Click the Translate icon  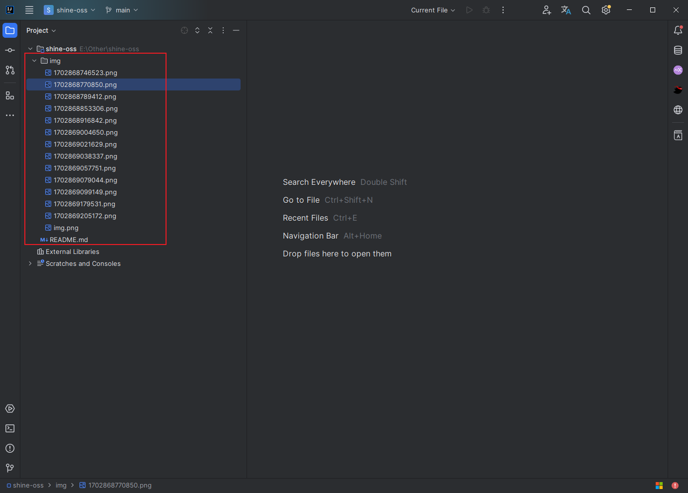(566, 10)
